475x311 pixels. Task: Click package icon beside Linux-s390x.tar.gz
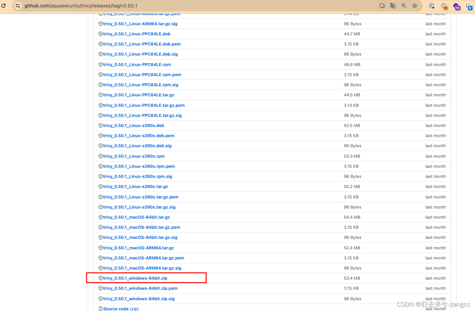[x=101, y=187]
